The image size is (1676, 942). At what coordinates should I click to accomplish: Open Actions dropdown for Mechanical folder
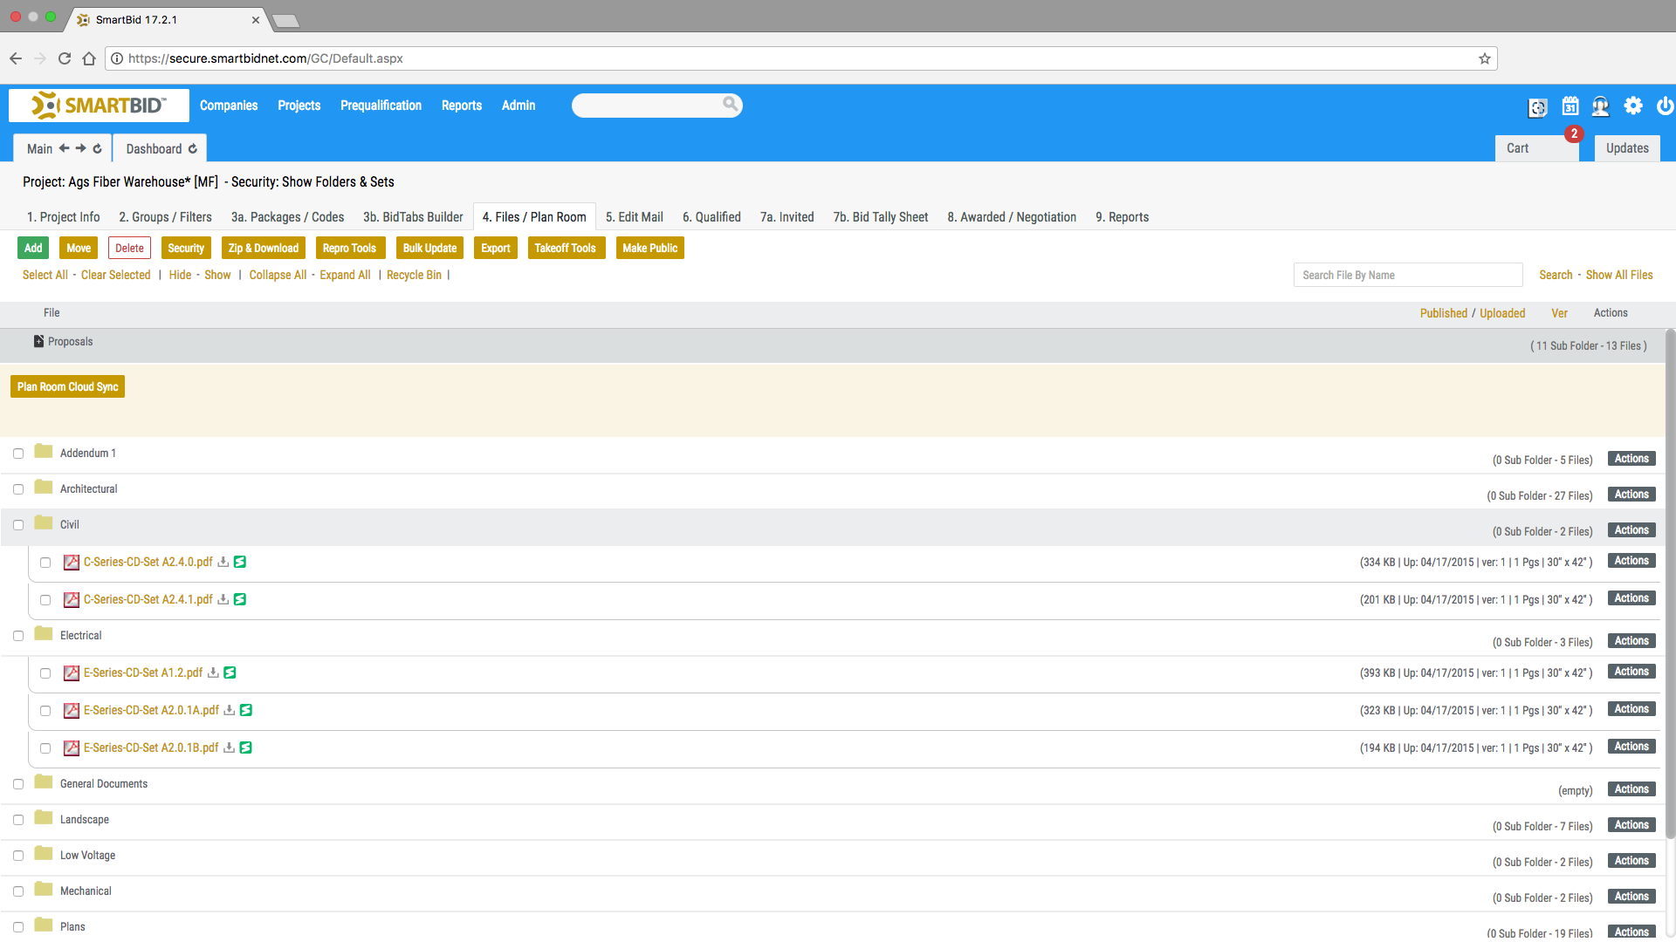coord(1631,897)
